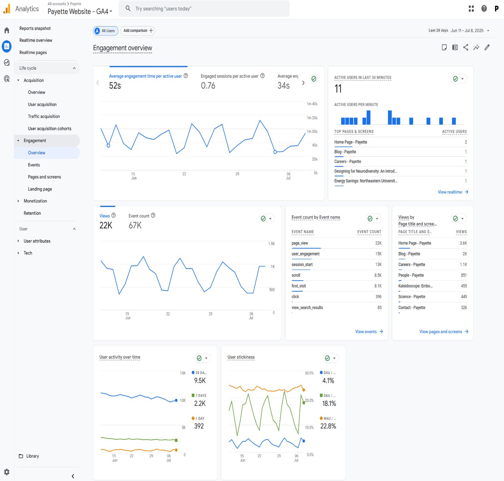Open dropdown on Active users realtime card
This screenshot has height=481, width=504.
coord(462,79)
